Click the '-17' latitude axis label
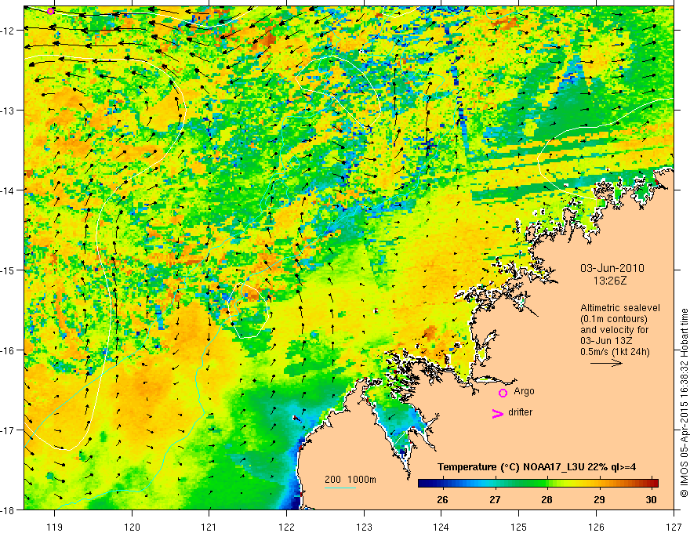 click(x=9, y=430)
